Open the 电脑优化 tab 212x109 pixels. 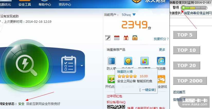pos(5,4)
